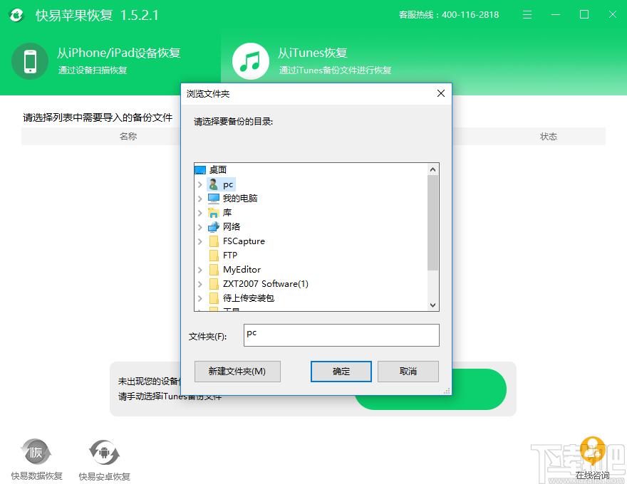Expand the 库 tree node
Image resolution: width=627 pixels, height=484 pixels.
coord(200,213)
